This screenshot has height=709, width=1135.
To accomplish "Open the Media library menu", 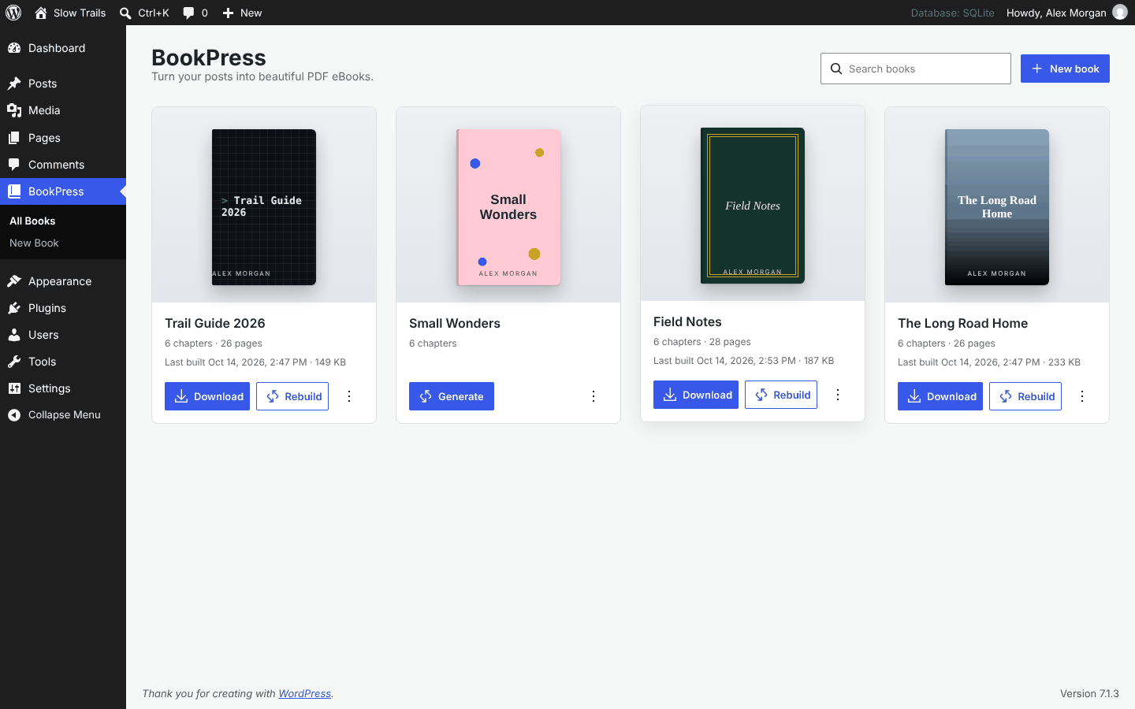I will [x=63, y=110].
